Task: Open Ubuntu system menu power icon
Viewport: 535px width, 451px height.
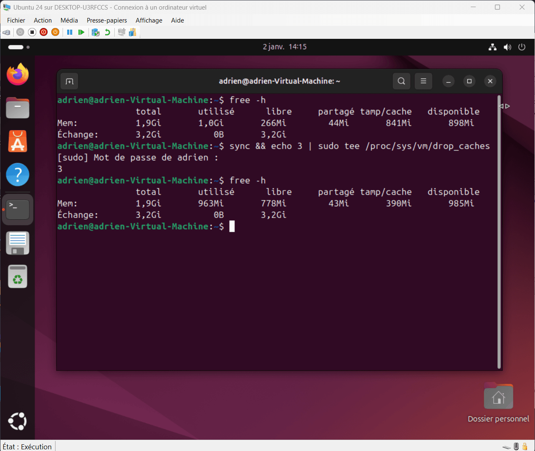Action: (x=522, y=47)
